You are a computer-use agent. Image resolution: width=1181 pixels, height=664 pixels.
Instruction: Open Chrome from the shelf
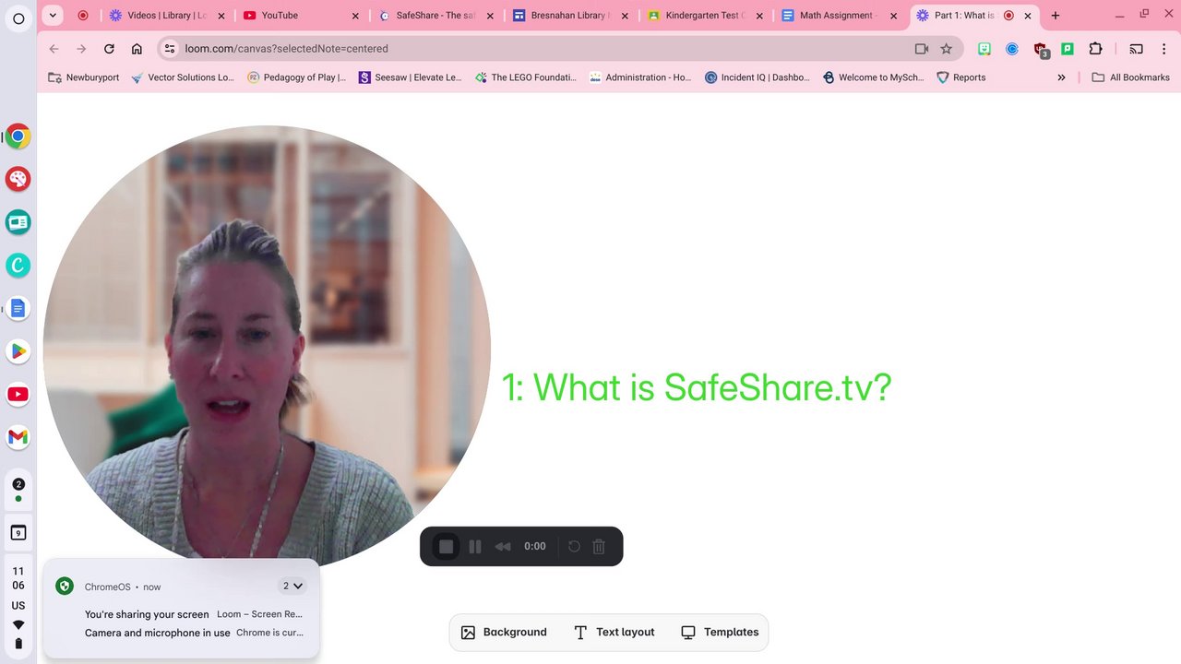tap(18, 136)
